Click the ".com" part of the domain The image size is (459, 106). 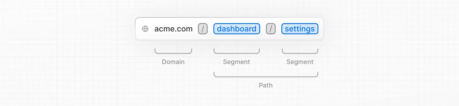click(184, 29)
